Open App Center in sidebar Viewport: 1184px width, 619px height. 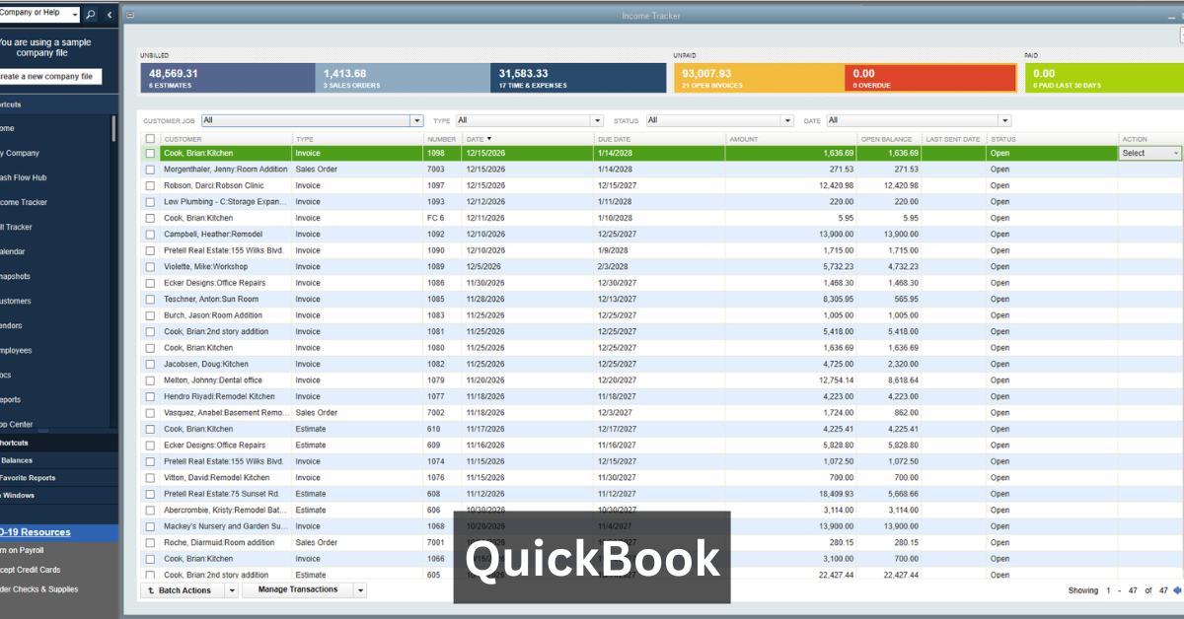(x=17, y=424)
